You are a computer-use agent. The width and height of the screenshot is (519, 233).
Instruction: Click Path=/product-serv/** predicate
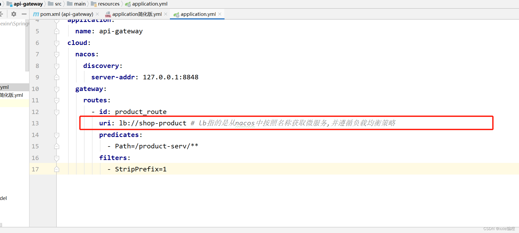[x=157, y=146]
